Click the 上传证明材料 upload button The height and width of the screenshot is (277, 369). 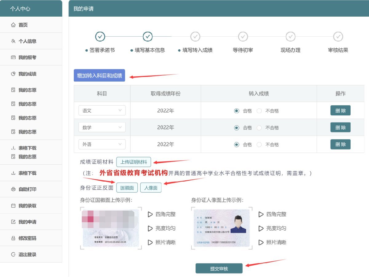pos(133,162)
